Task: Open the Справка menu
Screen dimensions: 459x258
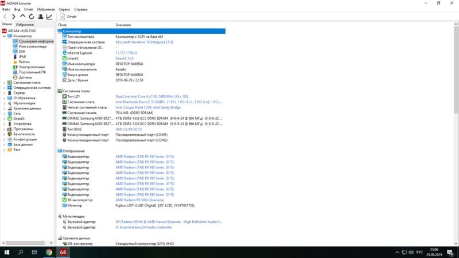Action: [81, 9]
